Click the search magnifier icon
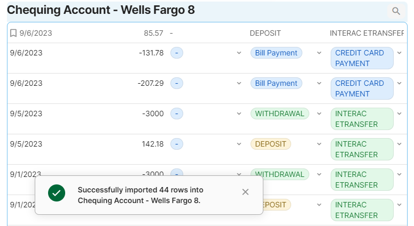The image size is (414, 226). [396, 11]
